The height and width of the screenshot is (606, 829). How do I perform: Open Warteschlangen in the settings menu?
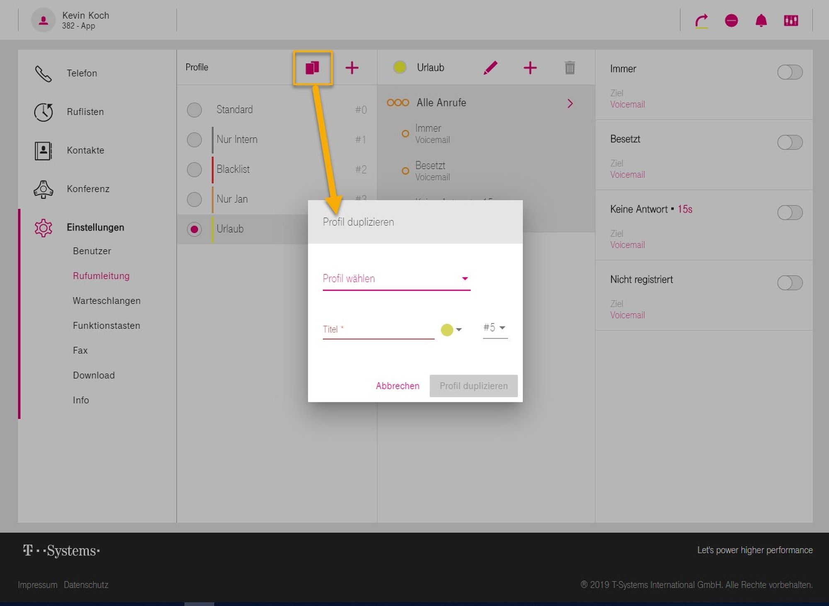tap(107, 301)
